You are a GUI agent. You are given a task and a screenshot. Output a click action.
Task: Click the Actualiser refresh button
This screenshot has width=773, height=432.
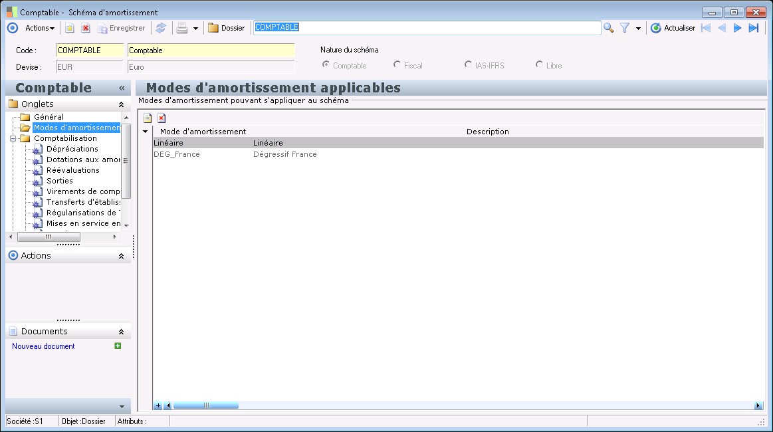pyautogui.click(x=673, y=28)
